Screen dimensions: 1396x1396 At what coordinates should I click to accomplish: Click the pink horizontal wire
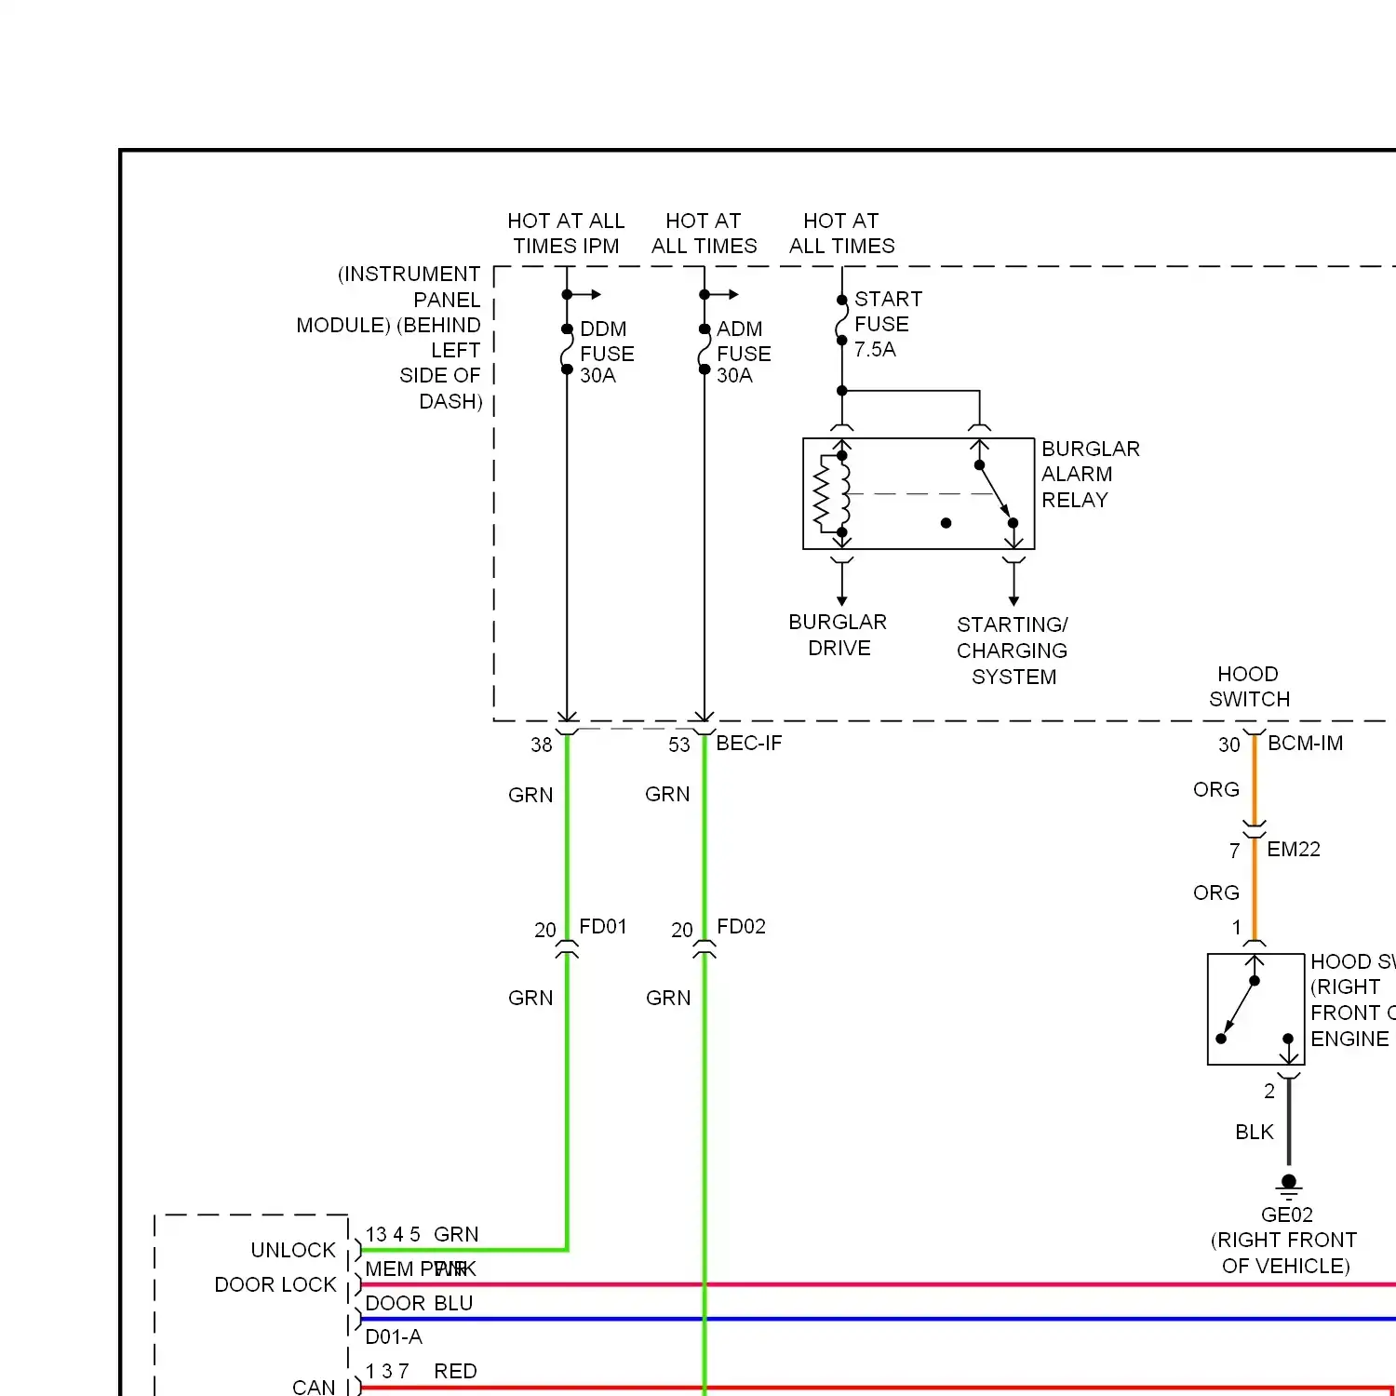pos(879,1284)
